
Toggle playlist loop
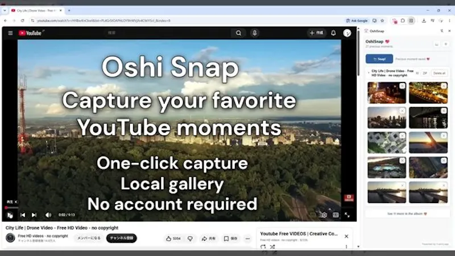click(x=263, y=247)
